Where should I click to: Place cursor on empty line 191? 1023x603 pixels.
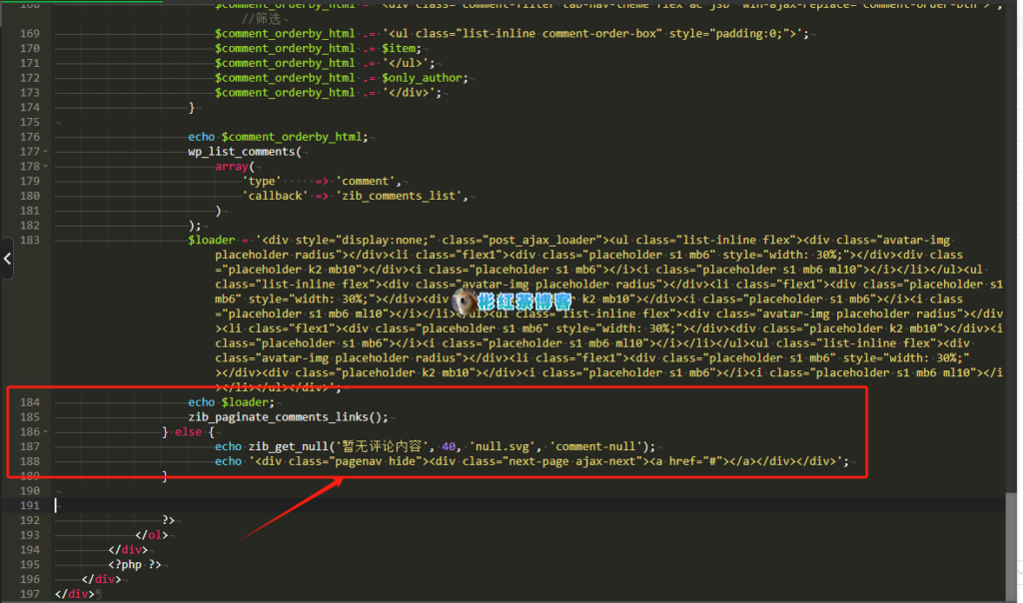pos(300,506)
